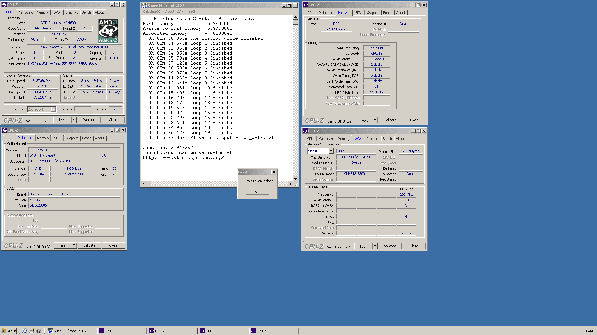The image size is (597, 335).
Task: Click the Super PI horizontal scrollbar left arrow
Action: click(144, 184)
